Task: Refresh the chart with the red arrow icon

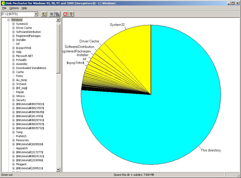Action: (65, 14)
